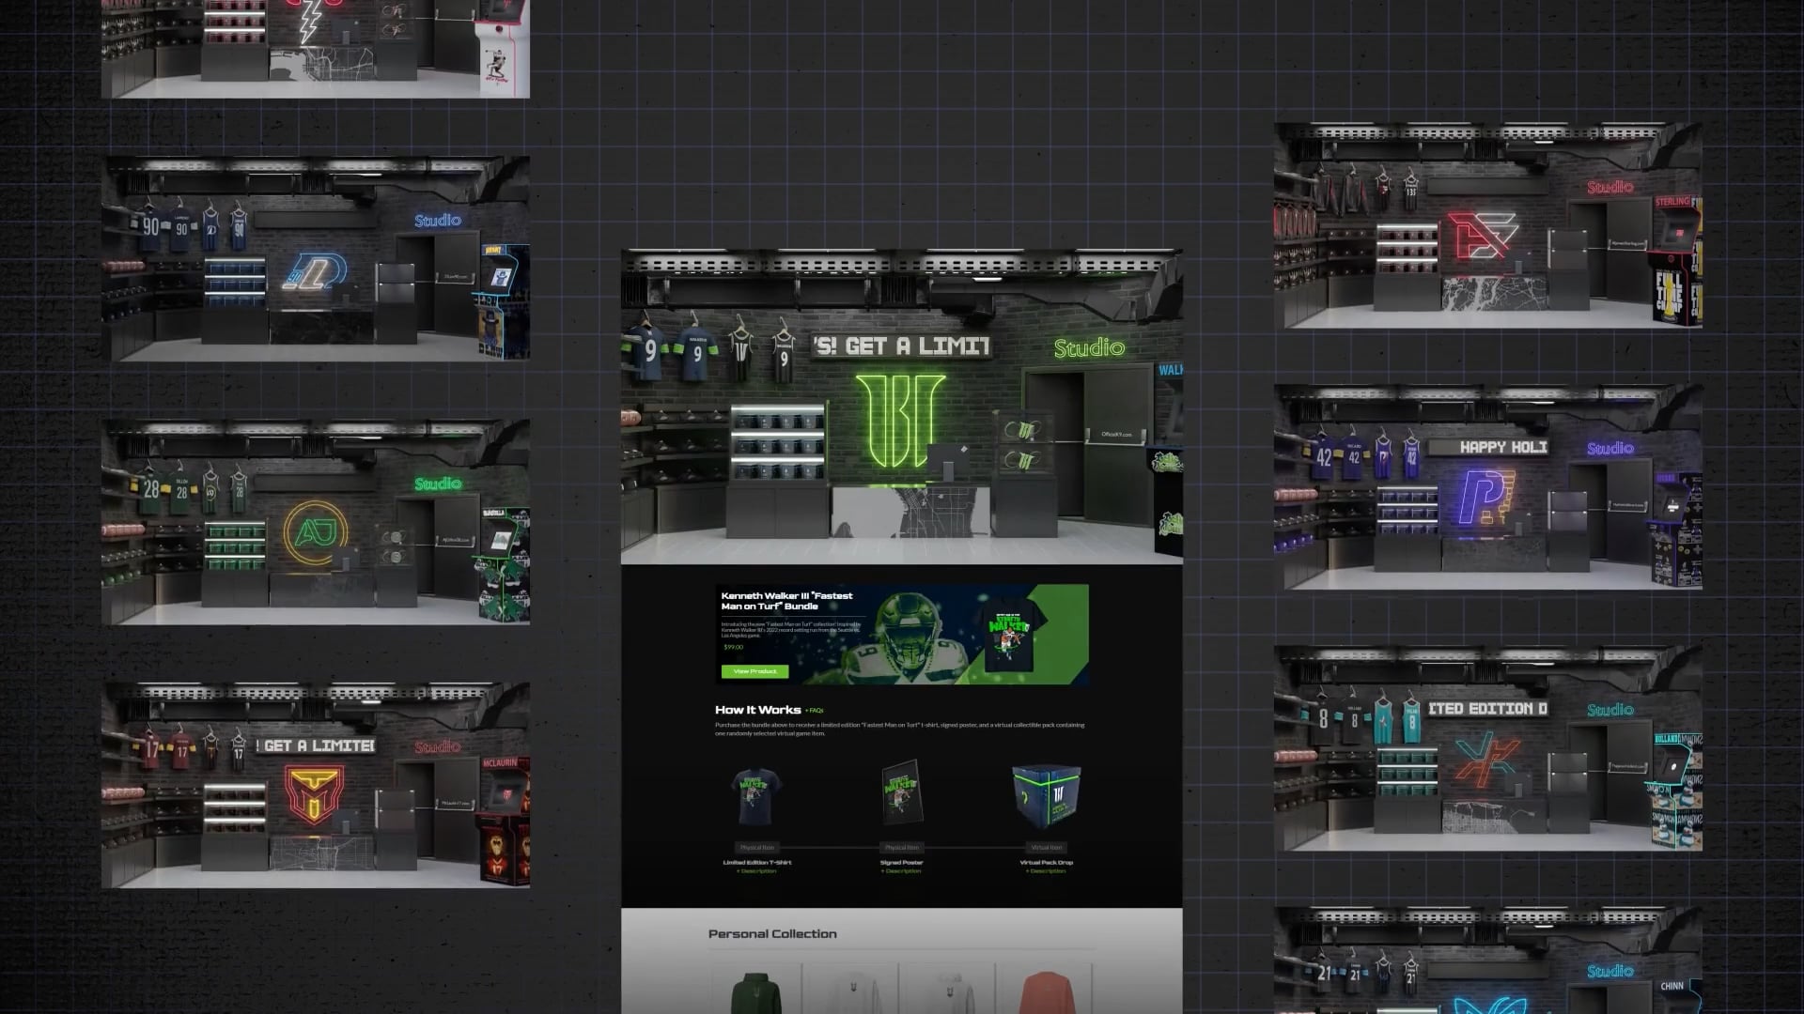
Task: Select the orange sweatshirt in Personal Collection
Action: pos(1046,993)
